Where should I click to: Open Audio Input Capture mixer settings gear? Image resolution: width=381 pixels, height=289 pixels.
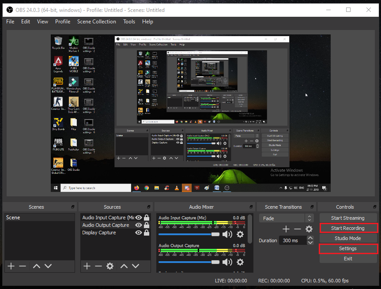(x=240, y=234)
